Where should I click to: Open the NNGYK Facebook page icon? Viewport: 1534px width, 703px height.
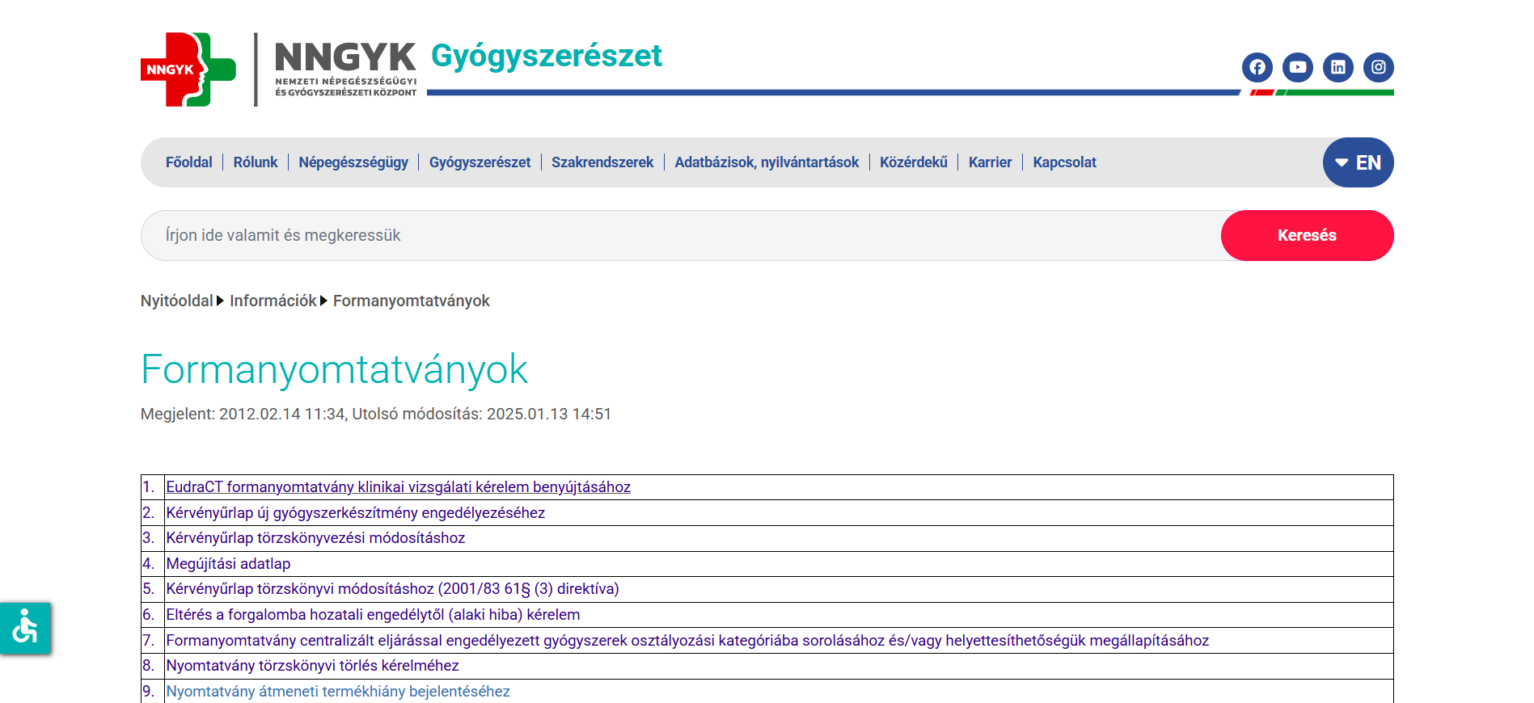1257,67
